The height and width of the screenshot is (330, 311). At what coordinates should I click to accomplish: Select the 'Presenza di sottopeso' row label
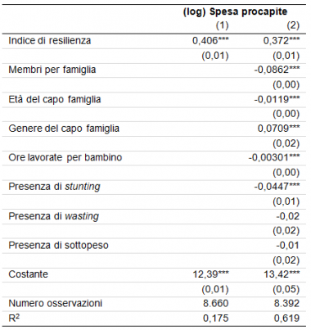tap(58, 245)
